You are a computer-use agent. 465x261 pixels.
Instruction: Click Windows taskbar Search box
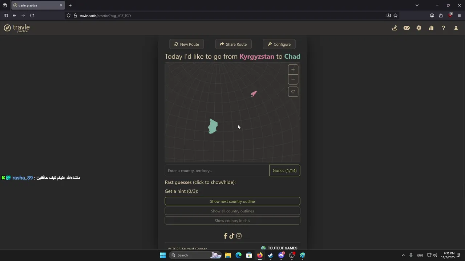pyautogui.click(x=196, y=255)
